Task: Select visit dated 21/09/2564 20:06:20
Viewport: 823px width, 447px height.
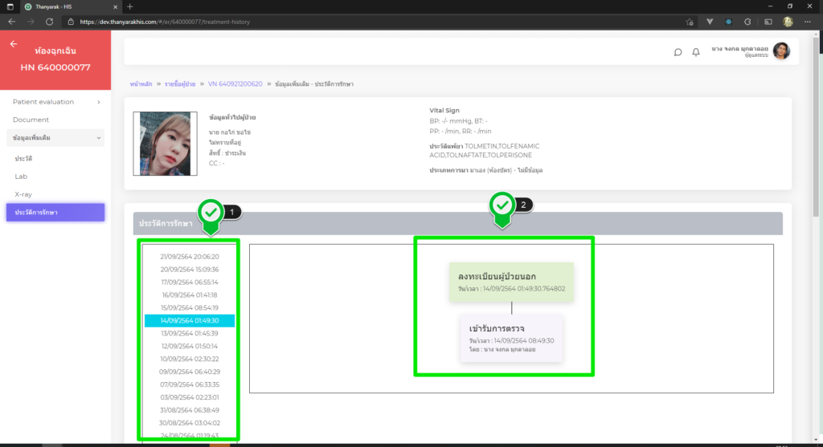Action: tap(189, 257)
